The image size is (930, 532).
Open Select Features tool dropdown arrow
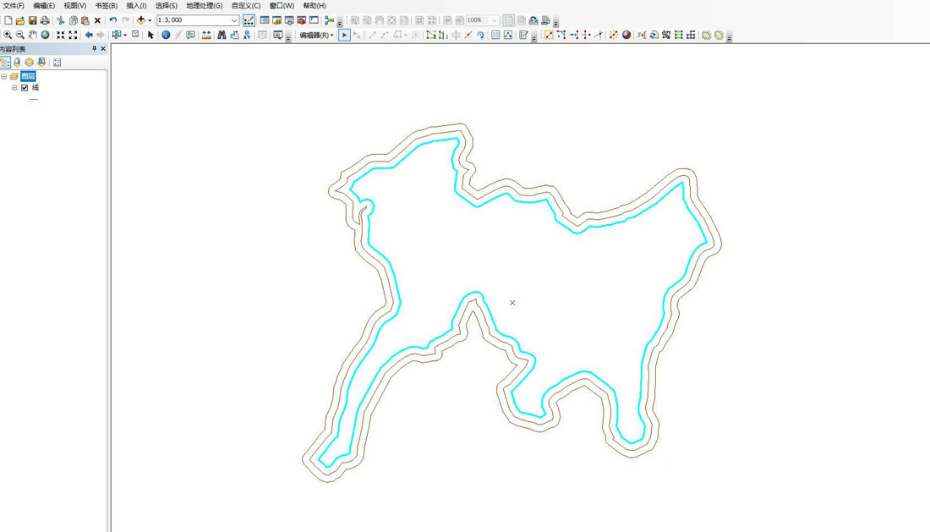124,35
